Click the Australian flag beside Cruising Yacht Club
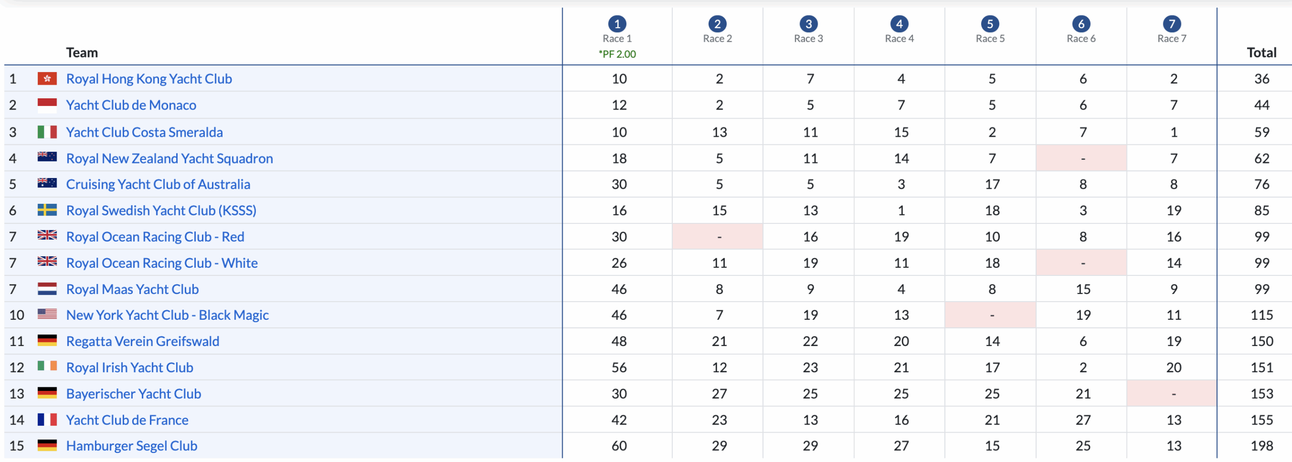Image resolution: width=1292 pixels, height=462 pixels. click(x=47, y=183)
